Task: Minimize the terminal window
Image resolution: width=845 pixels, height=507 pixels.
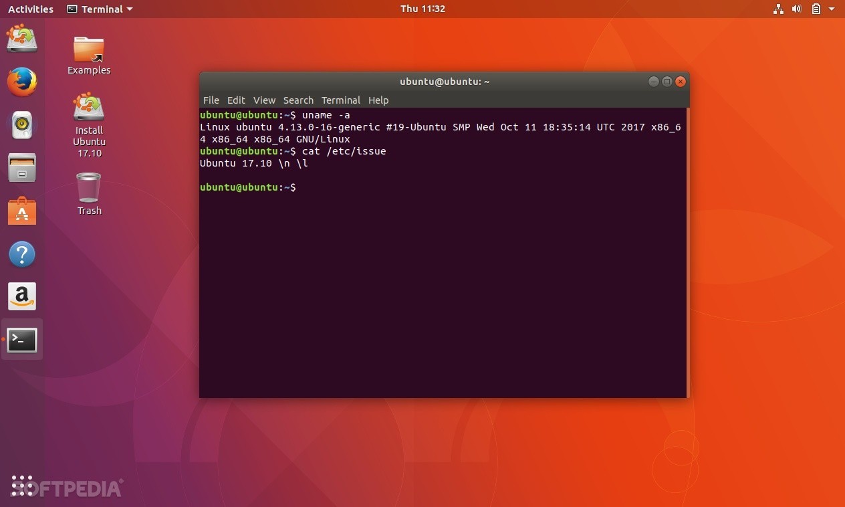Action: coord(654,82)
